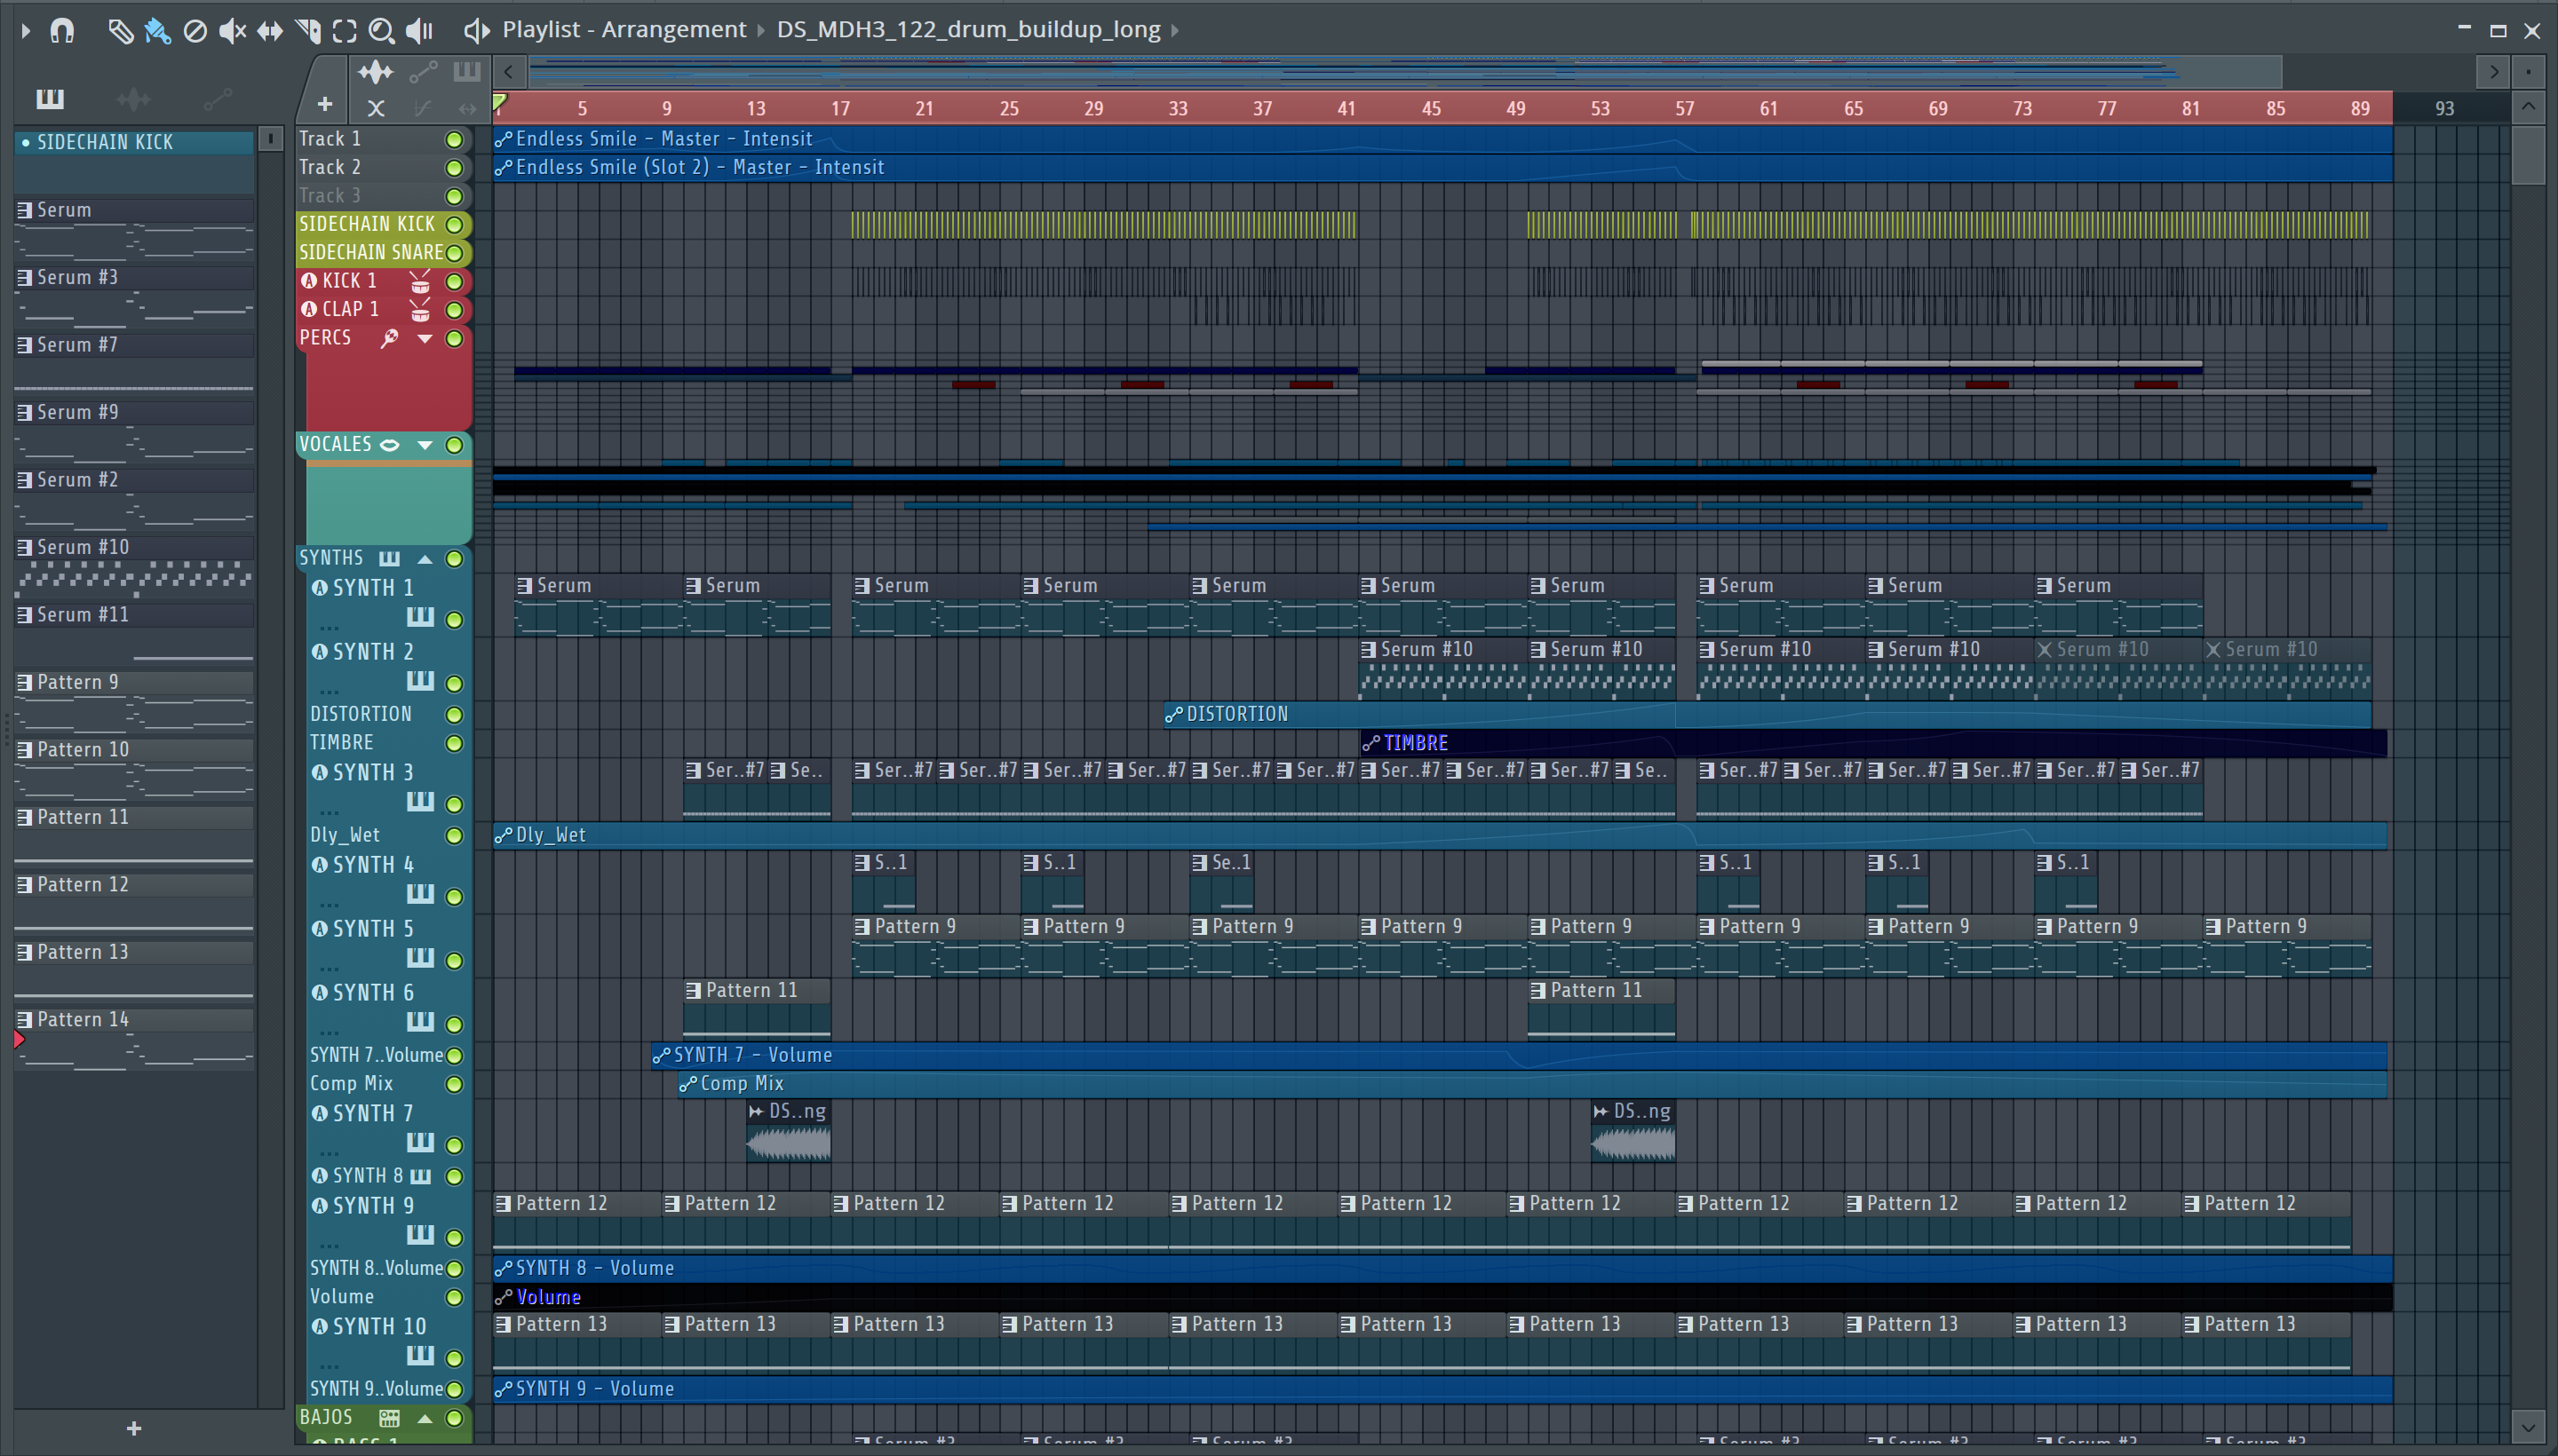The width and height of the screenshot is (2558, 1456).
Task: Click the lips icon on VOCALES track
Action: [390, 445]
